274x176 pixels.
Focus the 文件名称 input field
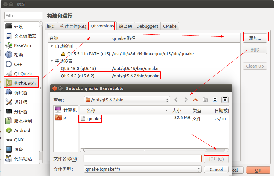pos(142,159)
